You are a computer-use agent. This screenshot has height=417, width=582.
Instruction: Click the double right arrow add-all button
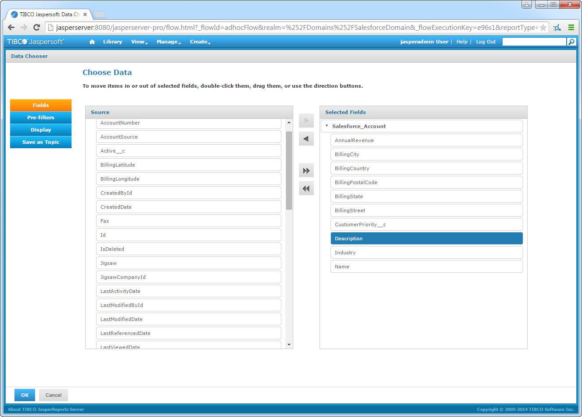point(306,171)
